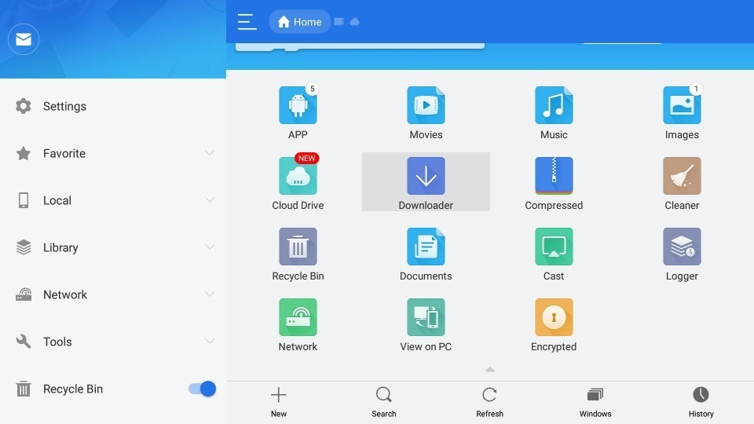Expand the Favorite section chevron

click(x=210, y=153)
